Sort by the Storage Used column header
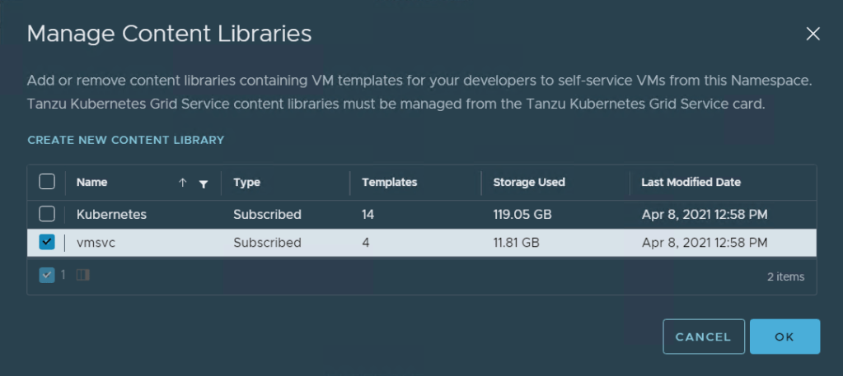The height and width of the screenshot is (376, 843). tap(528, 183)
